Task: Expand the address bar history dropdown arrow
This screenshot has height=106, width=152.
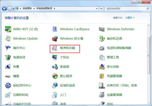Action: point(97,9)
